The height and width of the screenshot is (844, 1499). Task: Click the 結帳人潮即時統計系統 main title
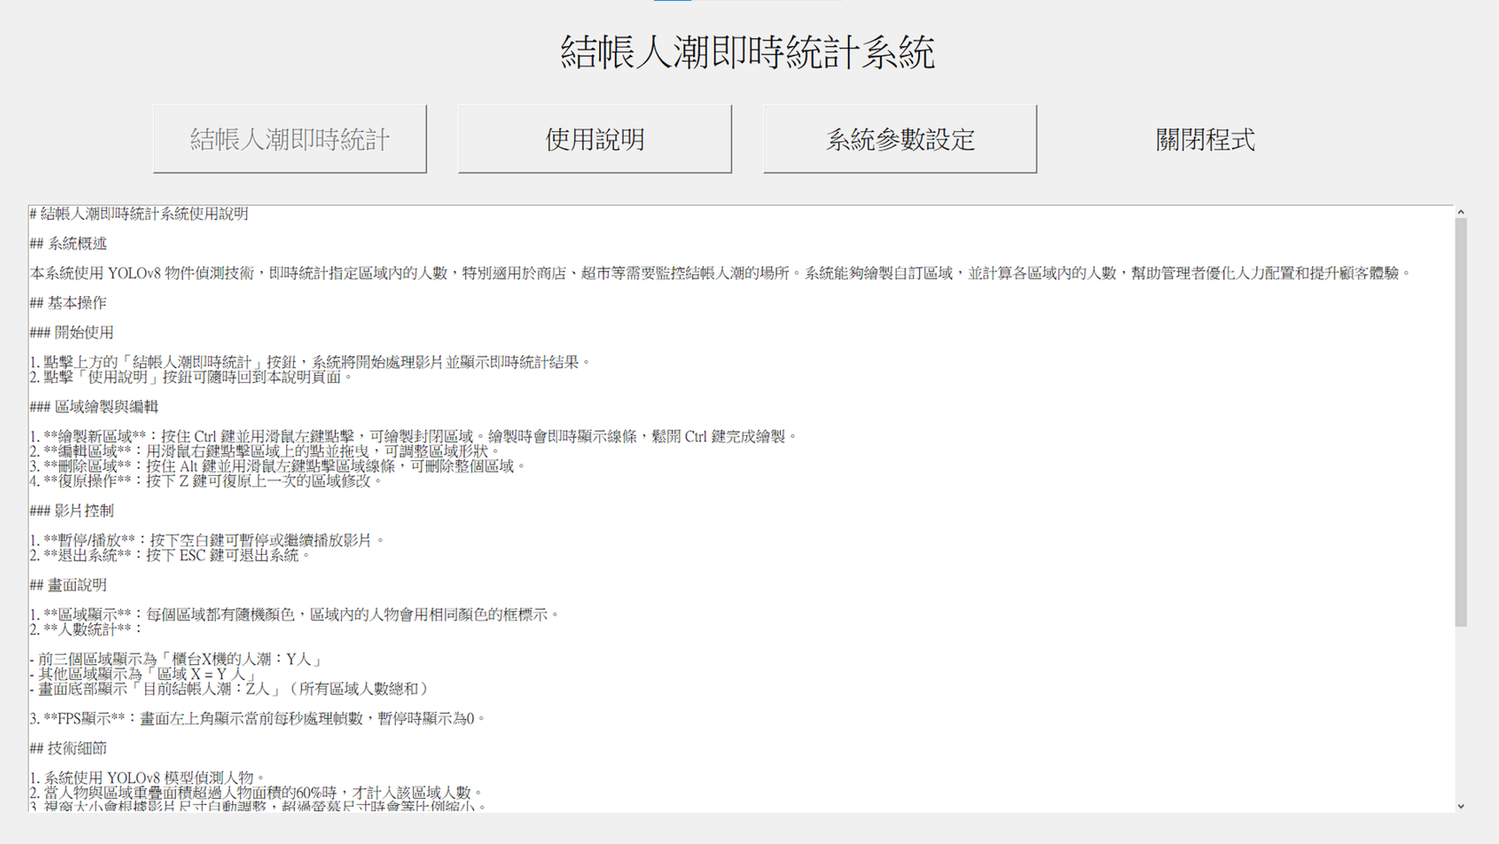pyautogui.click(x=747, y=52)
